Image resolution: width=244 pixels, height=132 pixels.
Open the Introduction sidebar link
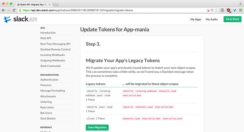(x=48, y=33)
